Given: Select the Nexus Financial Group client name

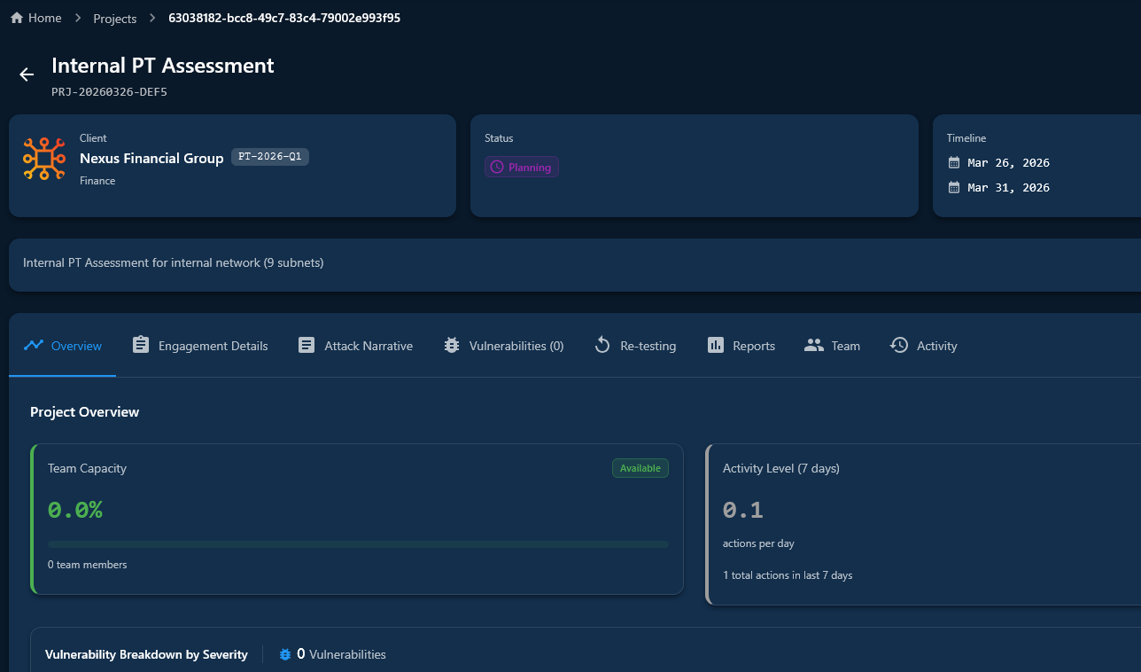Looking at the screenshot, I should pos(151,159).
